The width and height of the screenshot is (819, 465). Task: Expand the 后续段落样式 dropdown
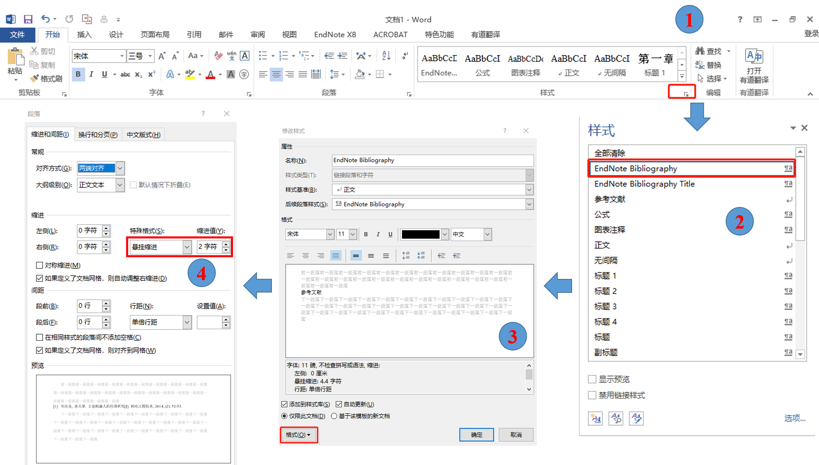529,204
